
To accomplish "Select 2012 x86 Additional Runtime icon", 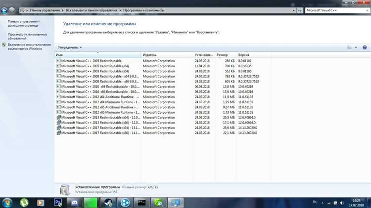I will pyautogui.click(x=58, y=107).
